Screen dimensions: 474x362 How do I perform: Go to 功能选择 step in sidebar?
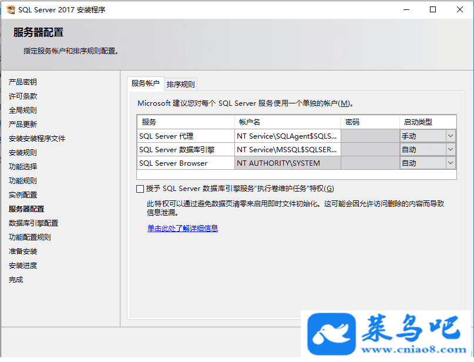(x=23, y=167)
